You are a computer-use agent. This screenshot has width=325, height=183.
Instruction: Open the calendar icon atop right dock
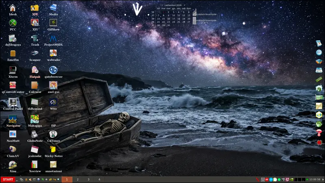point(319,43)
